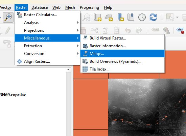Click the layers panel scroll up arrow
This screenshot has width=186, height=136.
[68, 70]
